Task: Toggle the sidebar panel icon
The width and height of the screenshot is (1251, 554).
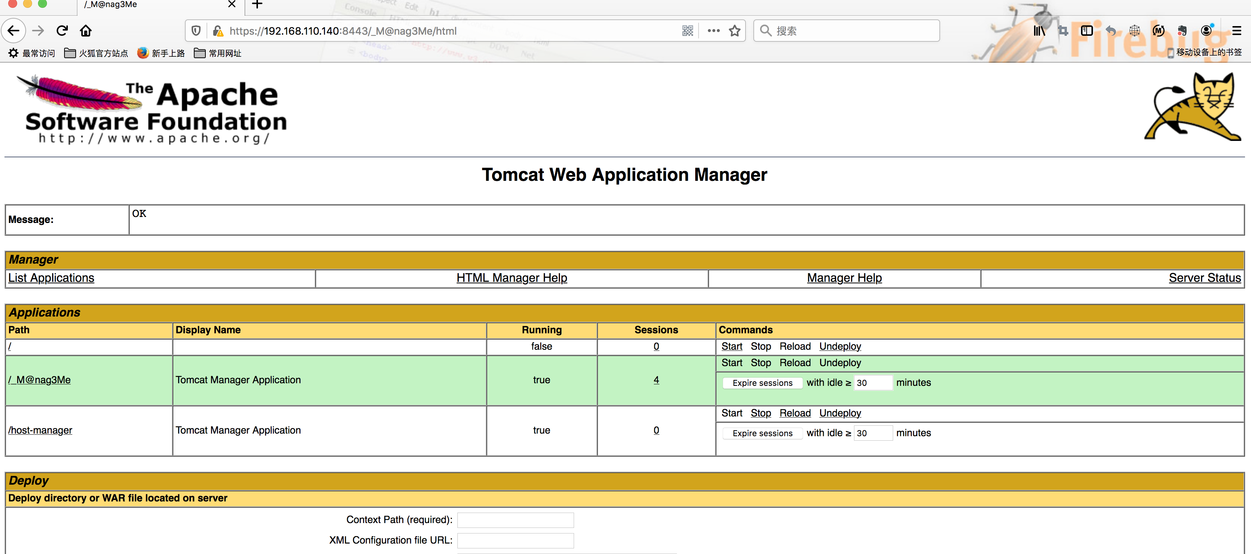Action: click(x=1087, y=31)
